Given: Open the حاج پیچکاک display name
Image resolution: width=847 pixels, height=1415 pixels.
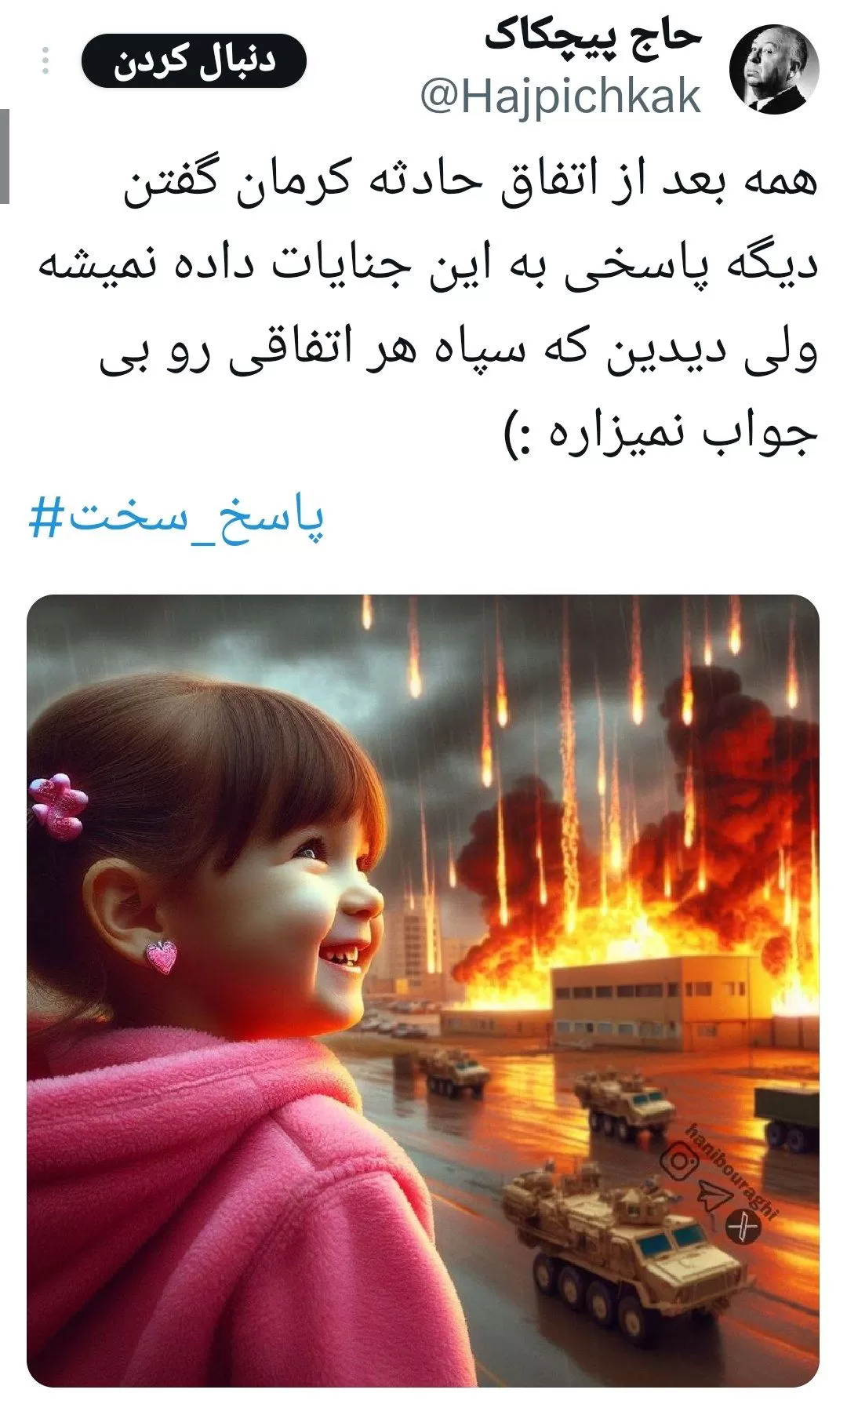Looking at the screenshot, I should point(591,38).
